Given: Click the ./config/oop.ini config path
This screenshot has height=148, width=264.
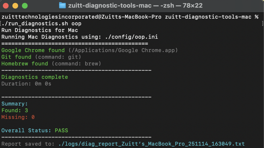Looking at the screenshot, I should (x=131, y=37).
